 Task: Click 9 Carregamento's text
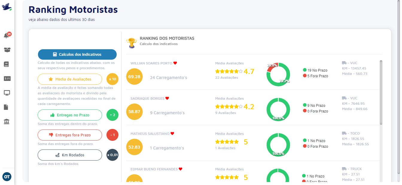coord(167,113)
